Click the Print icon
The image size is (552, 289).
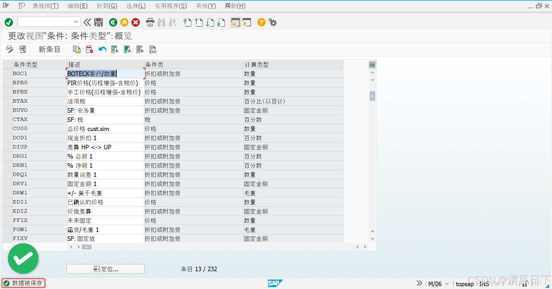pyautogui.click(x=150, y=22)
